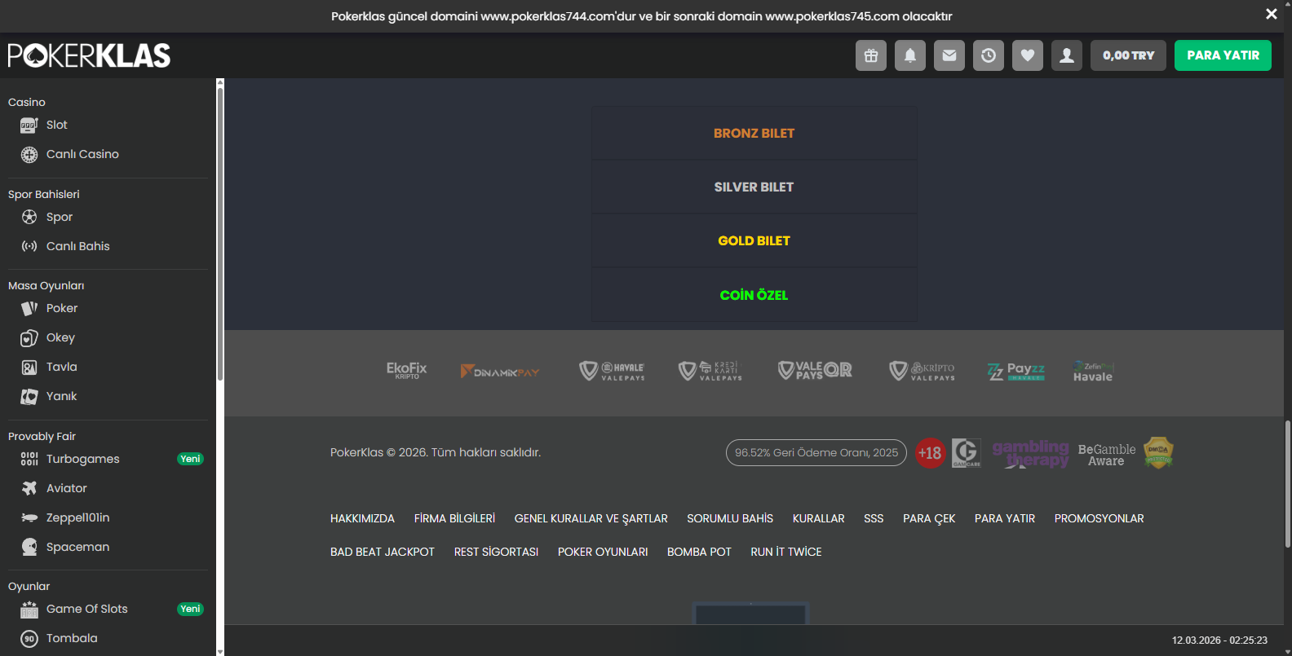
Task: Click the Tavla backgammon icon
Action: [29, 367]
